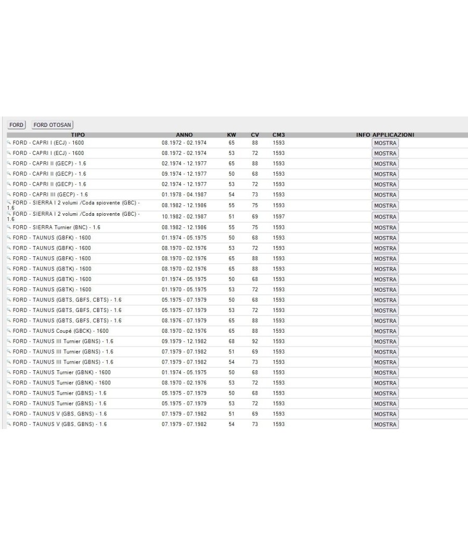This screenshot has height=546, width=468.
Task: Click MOSTRA for TAUNUS Coupé (GBCK) row
Action: (385, 331)
